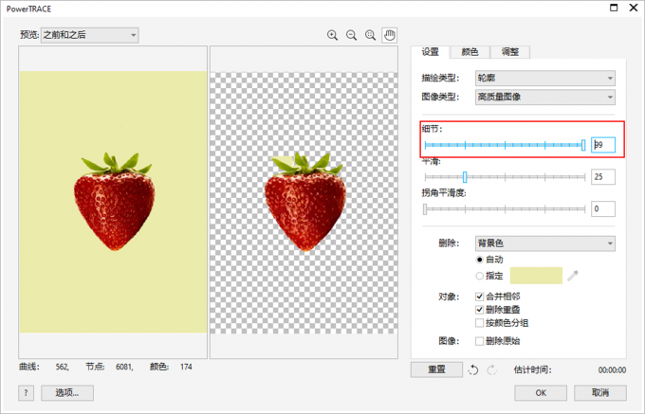Open the 预览 dropdown
Screen dimensions: 645x414
[89, 35]
